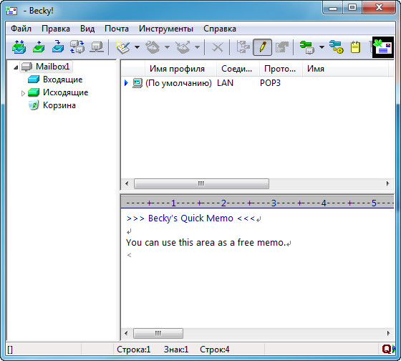This screenshot has width=401, height=361.
Task: Click memo pane scroll left arrow
Action: [x=126, y=333]
